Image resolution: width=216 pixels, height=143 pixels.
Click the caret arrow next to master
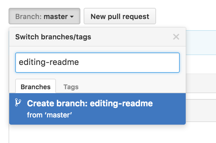tap(72, 17)
